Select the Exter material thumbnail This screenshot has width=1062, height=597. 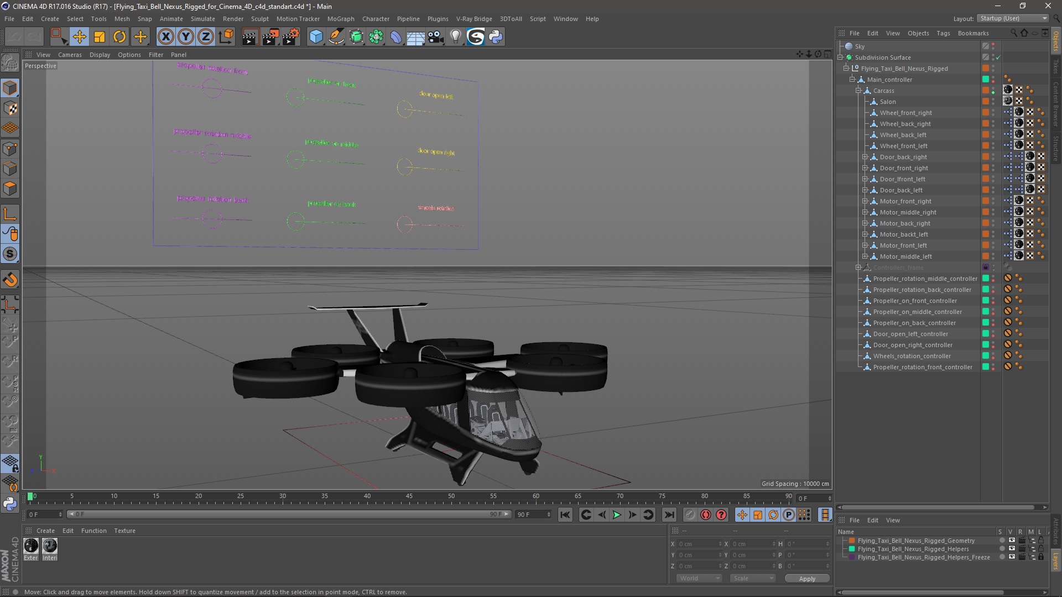click(x=32, y=546)
